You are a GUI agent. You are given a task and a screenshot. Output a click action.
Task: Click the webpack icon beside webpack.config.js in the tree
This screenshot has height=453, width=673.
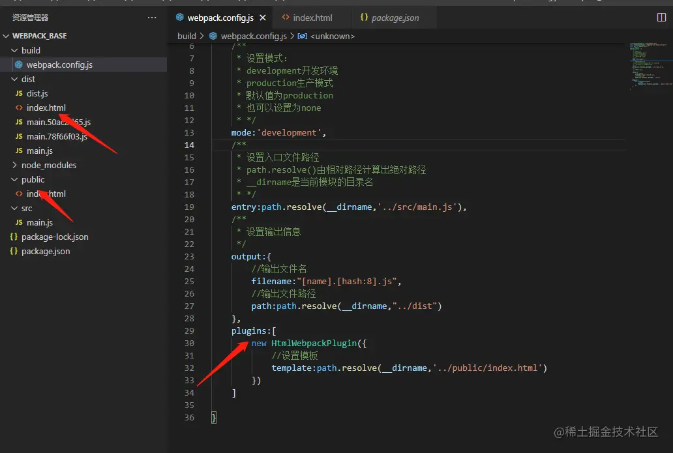coord(19,65)
